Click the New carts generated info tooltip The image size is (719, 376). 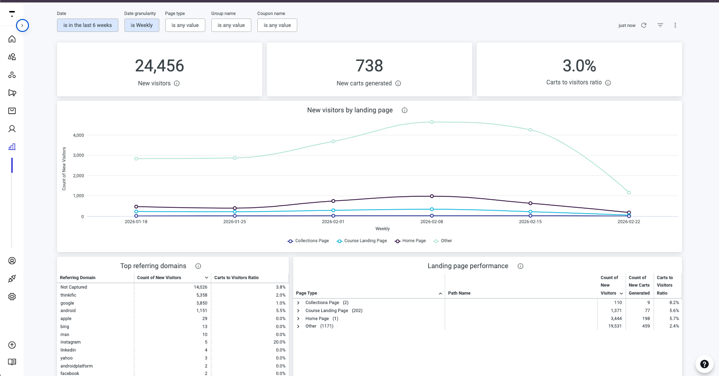[398, 83]
